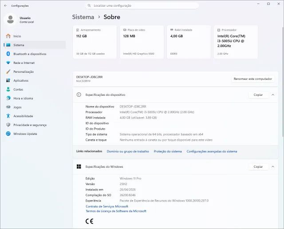Click the 4,00 GB (utilizável: 3,89 GB) value
The image size is (284, 229).
[x=138, y=118]
